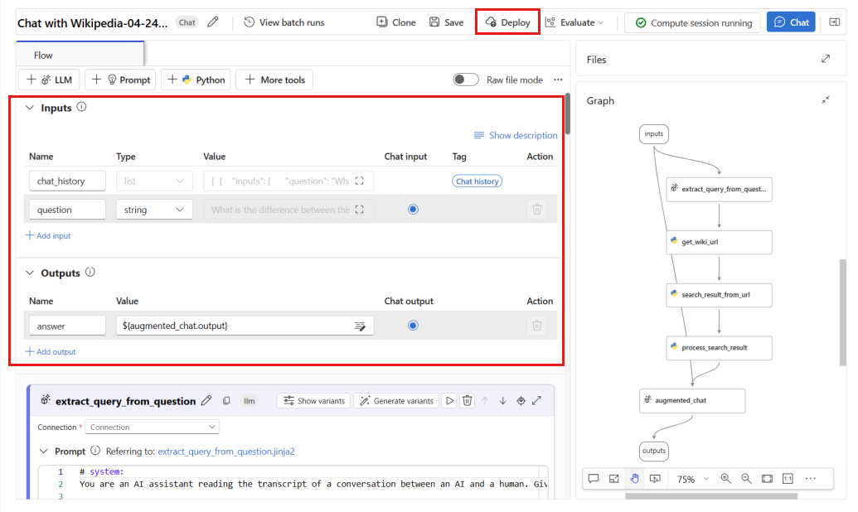Collapse the Graph panel
This screenshot has width=858, height=512.
(x=825, y=100)
